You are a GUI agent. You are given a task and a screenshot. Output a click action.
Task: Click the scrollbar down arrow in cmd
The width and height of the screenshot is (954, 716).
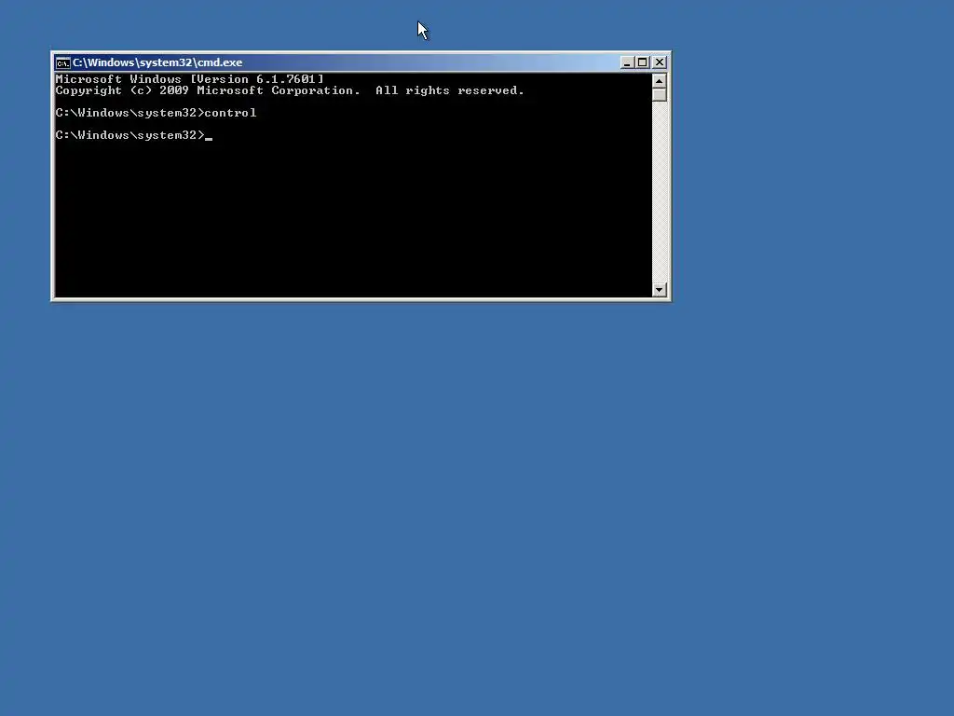(659, 289)
